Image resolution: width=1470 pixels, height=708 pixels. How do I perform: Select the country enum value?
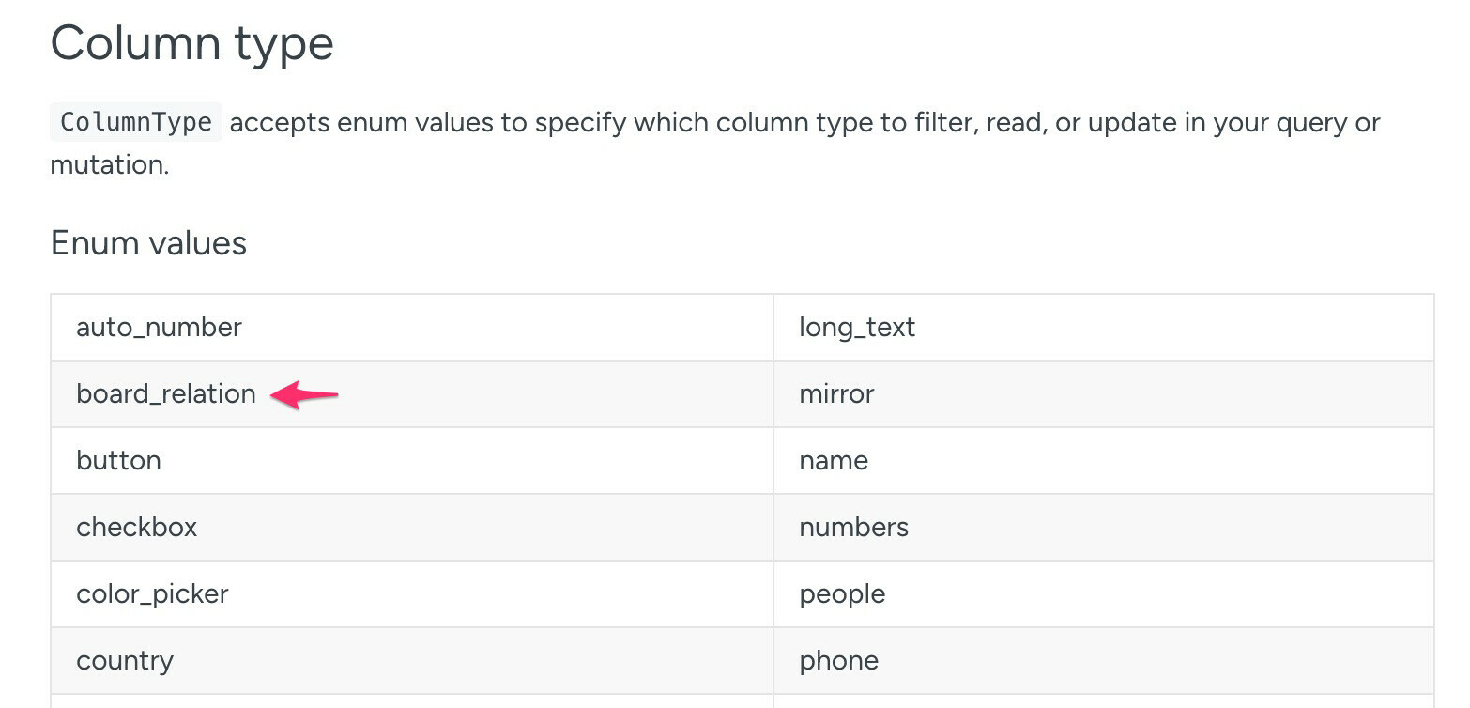click(125, 660)
